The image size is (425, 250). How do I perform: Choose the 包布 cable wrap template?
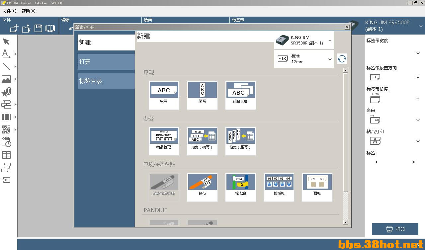tap(202, 187)
